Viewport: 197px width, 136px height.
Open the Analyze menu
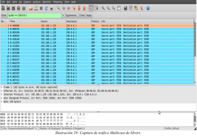(37, 2)
